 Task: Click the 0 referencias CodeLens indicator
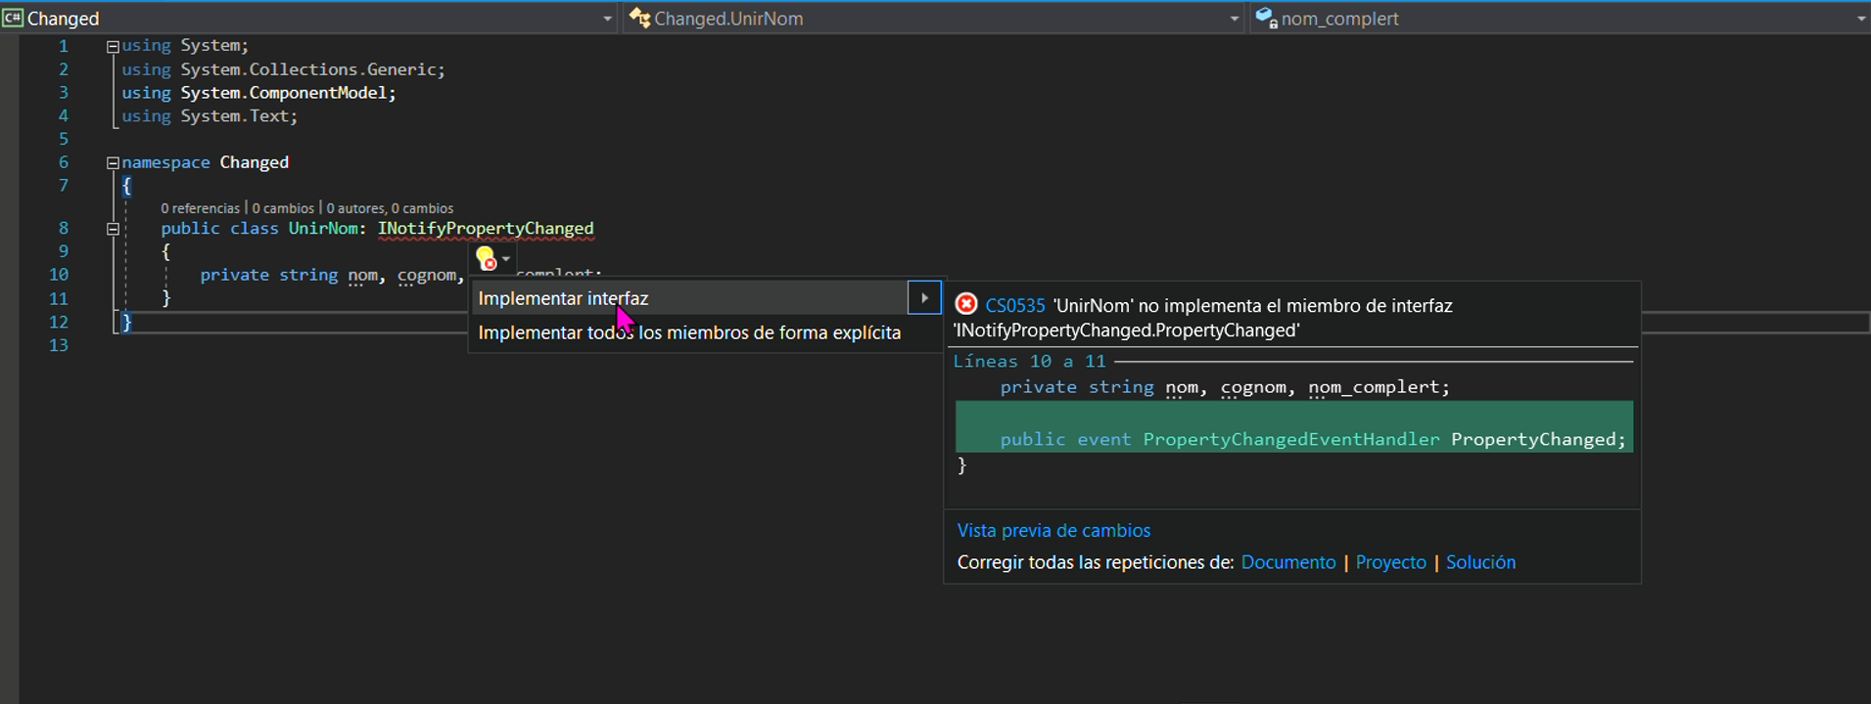coord(200,208)
